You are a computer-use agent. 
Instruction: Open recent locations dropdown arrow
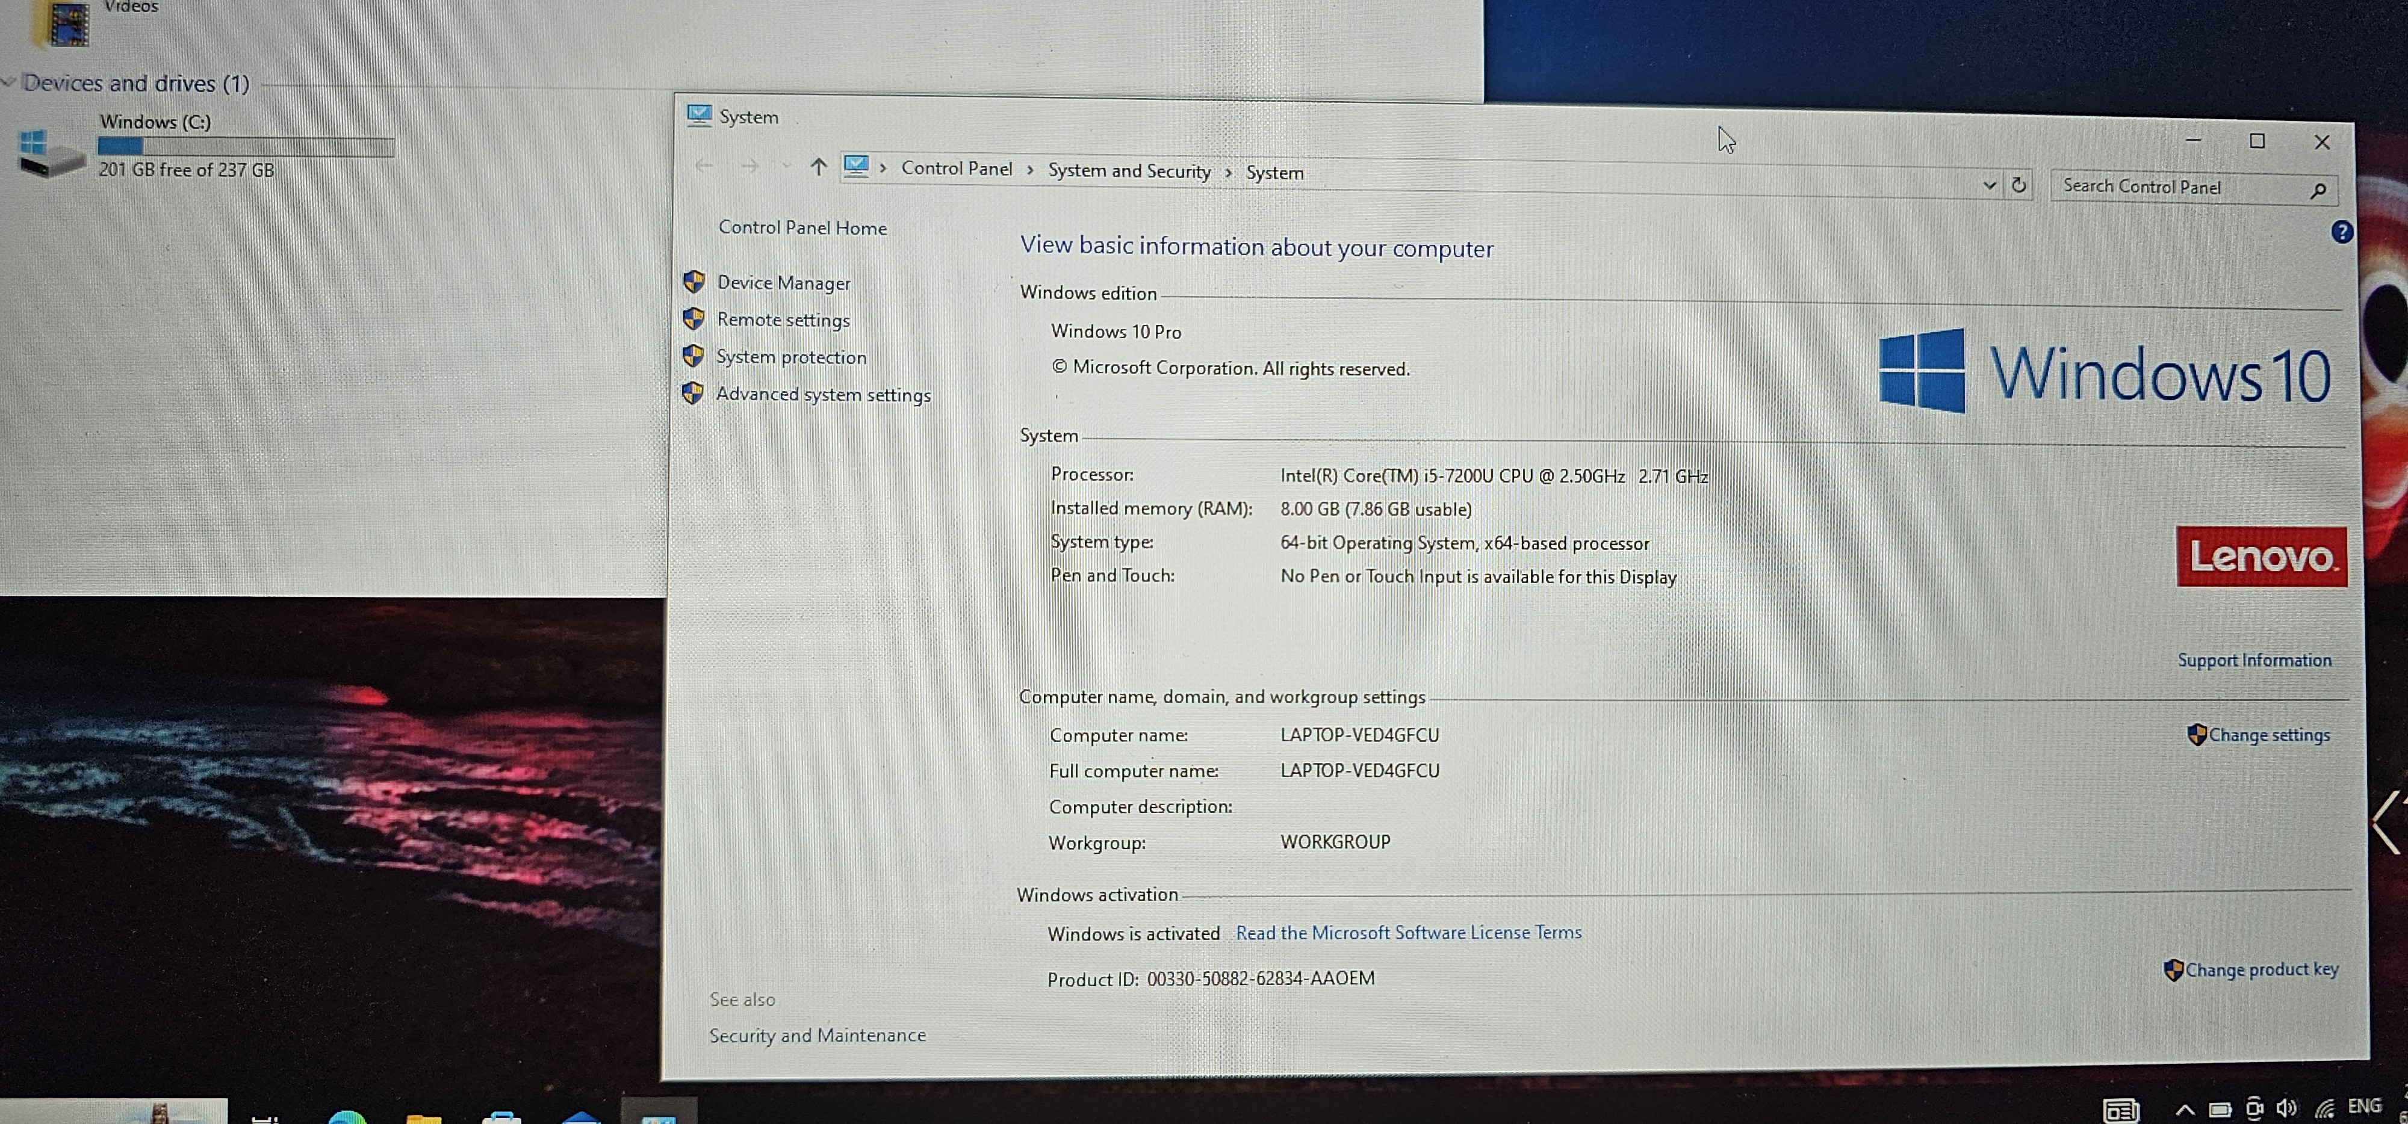tap(786, 166)
